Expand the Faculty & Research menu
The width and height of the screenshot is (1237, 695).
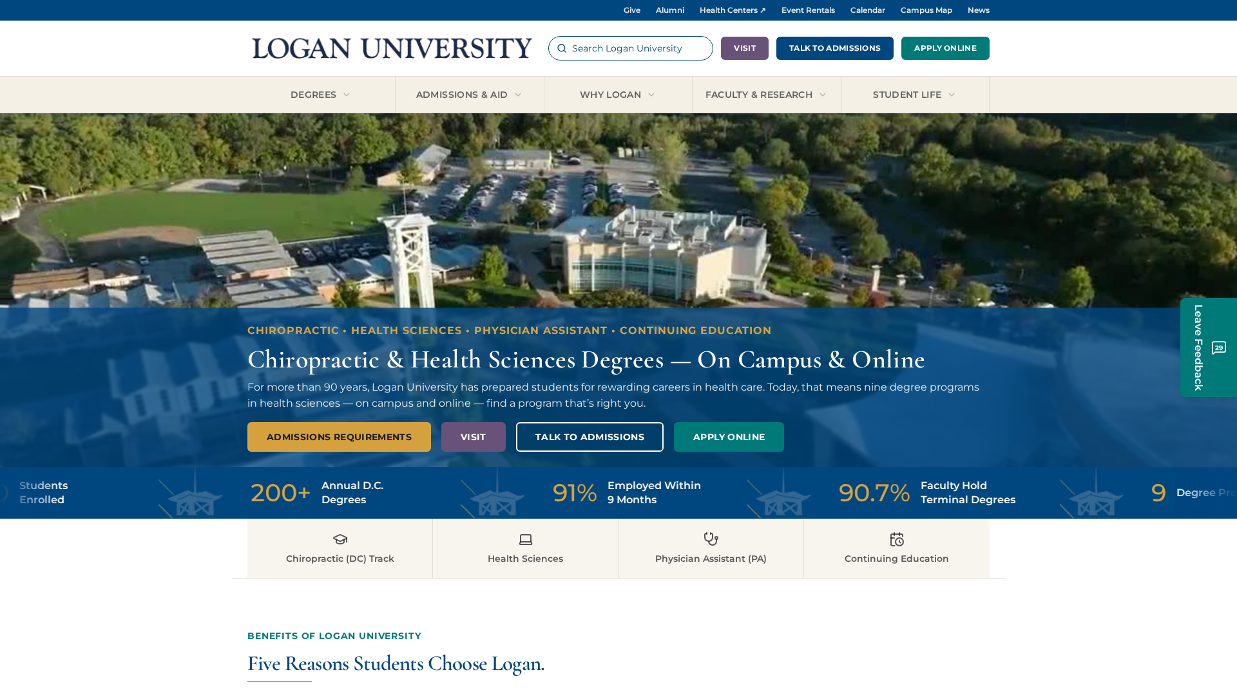pos(766,95)
